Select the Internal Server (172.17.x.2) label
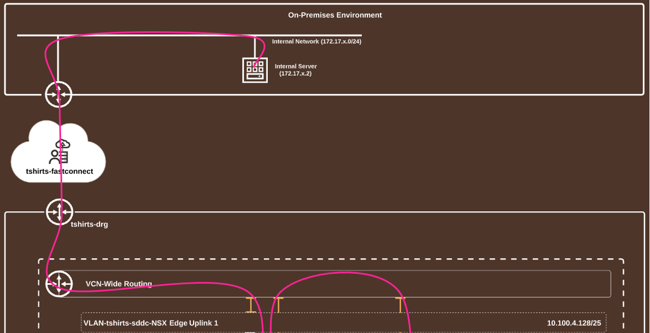This screenshot has width=650, height=333. 295,70
